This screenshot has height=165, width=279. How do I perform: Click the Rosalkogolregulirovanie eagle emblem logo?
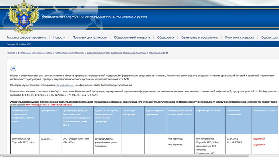click(24, 17)
